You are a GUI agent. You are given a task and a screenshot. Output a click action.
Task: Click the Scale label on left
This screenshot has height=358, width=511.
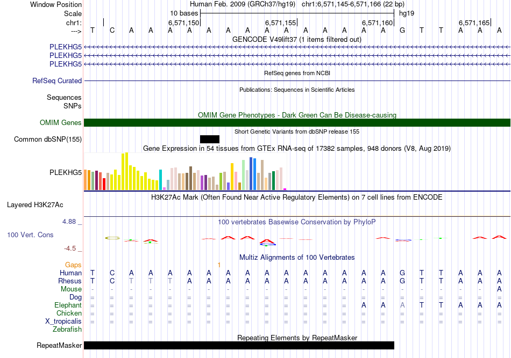pyautogui.click(x=73, y=13)
